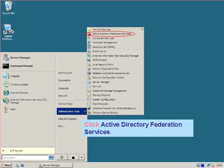
Task: Click Share and Storage Management icon
Action: (89, 91)
